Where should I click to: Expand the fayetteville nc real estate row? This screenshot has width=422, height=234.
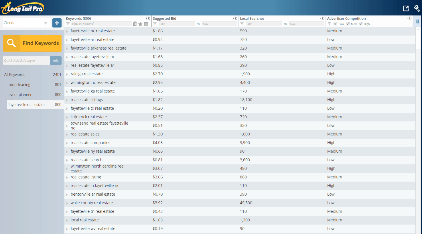tap(67, 31)
